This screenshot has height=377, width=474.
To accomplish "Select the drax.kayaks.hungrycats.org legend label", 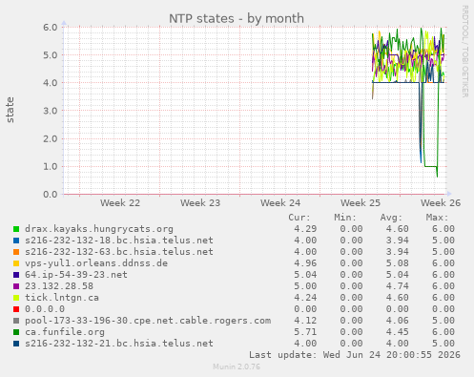I will point(99,229).
